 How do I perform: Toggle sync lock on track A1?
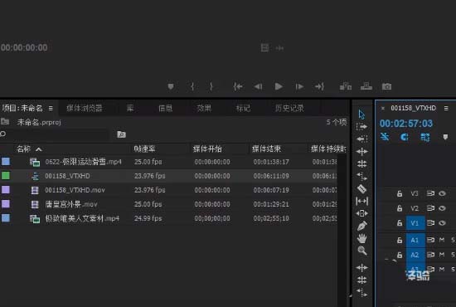click(430, 240)
